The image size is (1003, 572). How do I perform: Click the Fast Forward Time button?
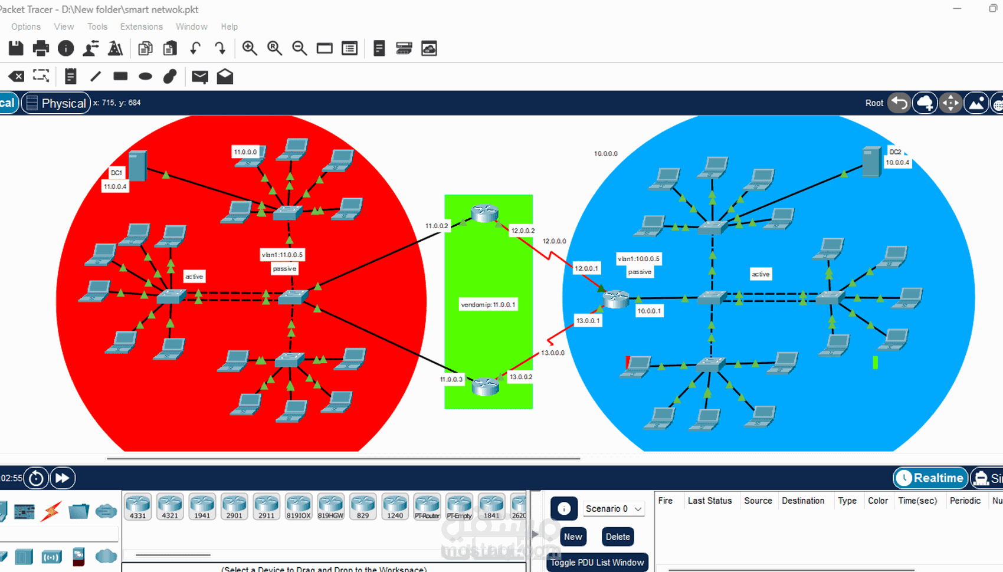pyautogui.click(x=63, y=478)
